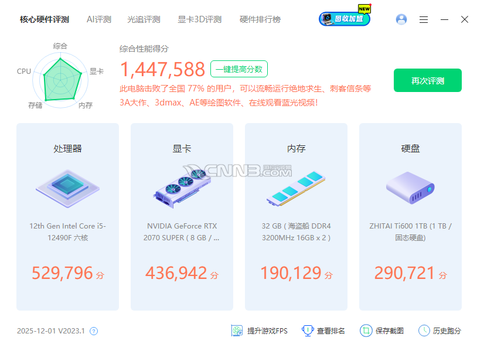Screen dimensions: 477x344
Task: Click the ZHITAI Ti600 hard drive image
Action: click(x=410, y=188)
